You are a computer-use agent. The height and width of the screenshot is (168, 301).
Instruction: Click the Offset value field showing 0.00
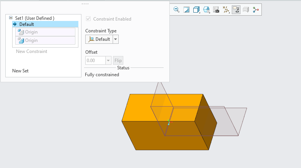pos(96,61)
